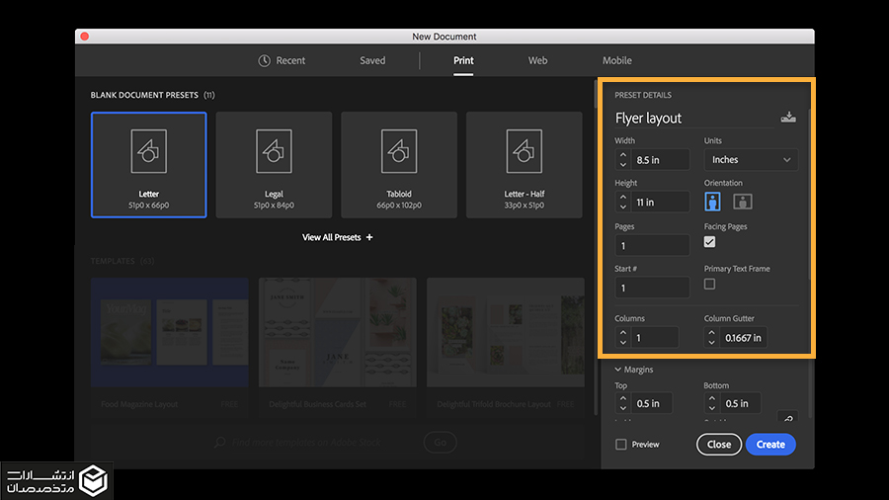Click the Tabloid preset page icon
The image size is (889, 500).
point(399,151)
